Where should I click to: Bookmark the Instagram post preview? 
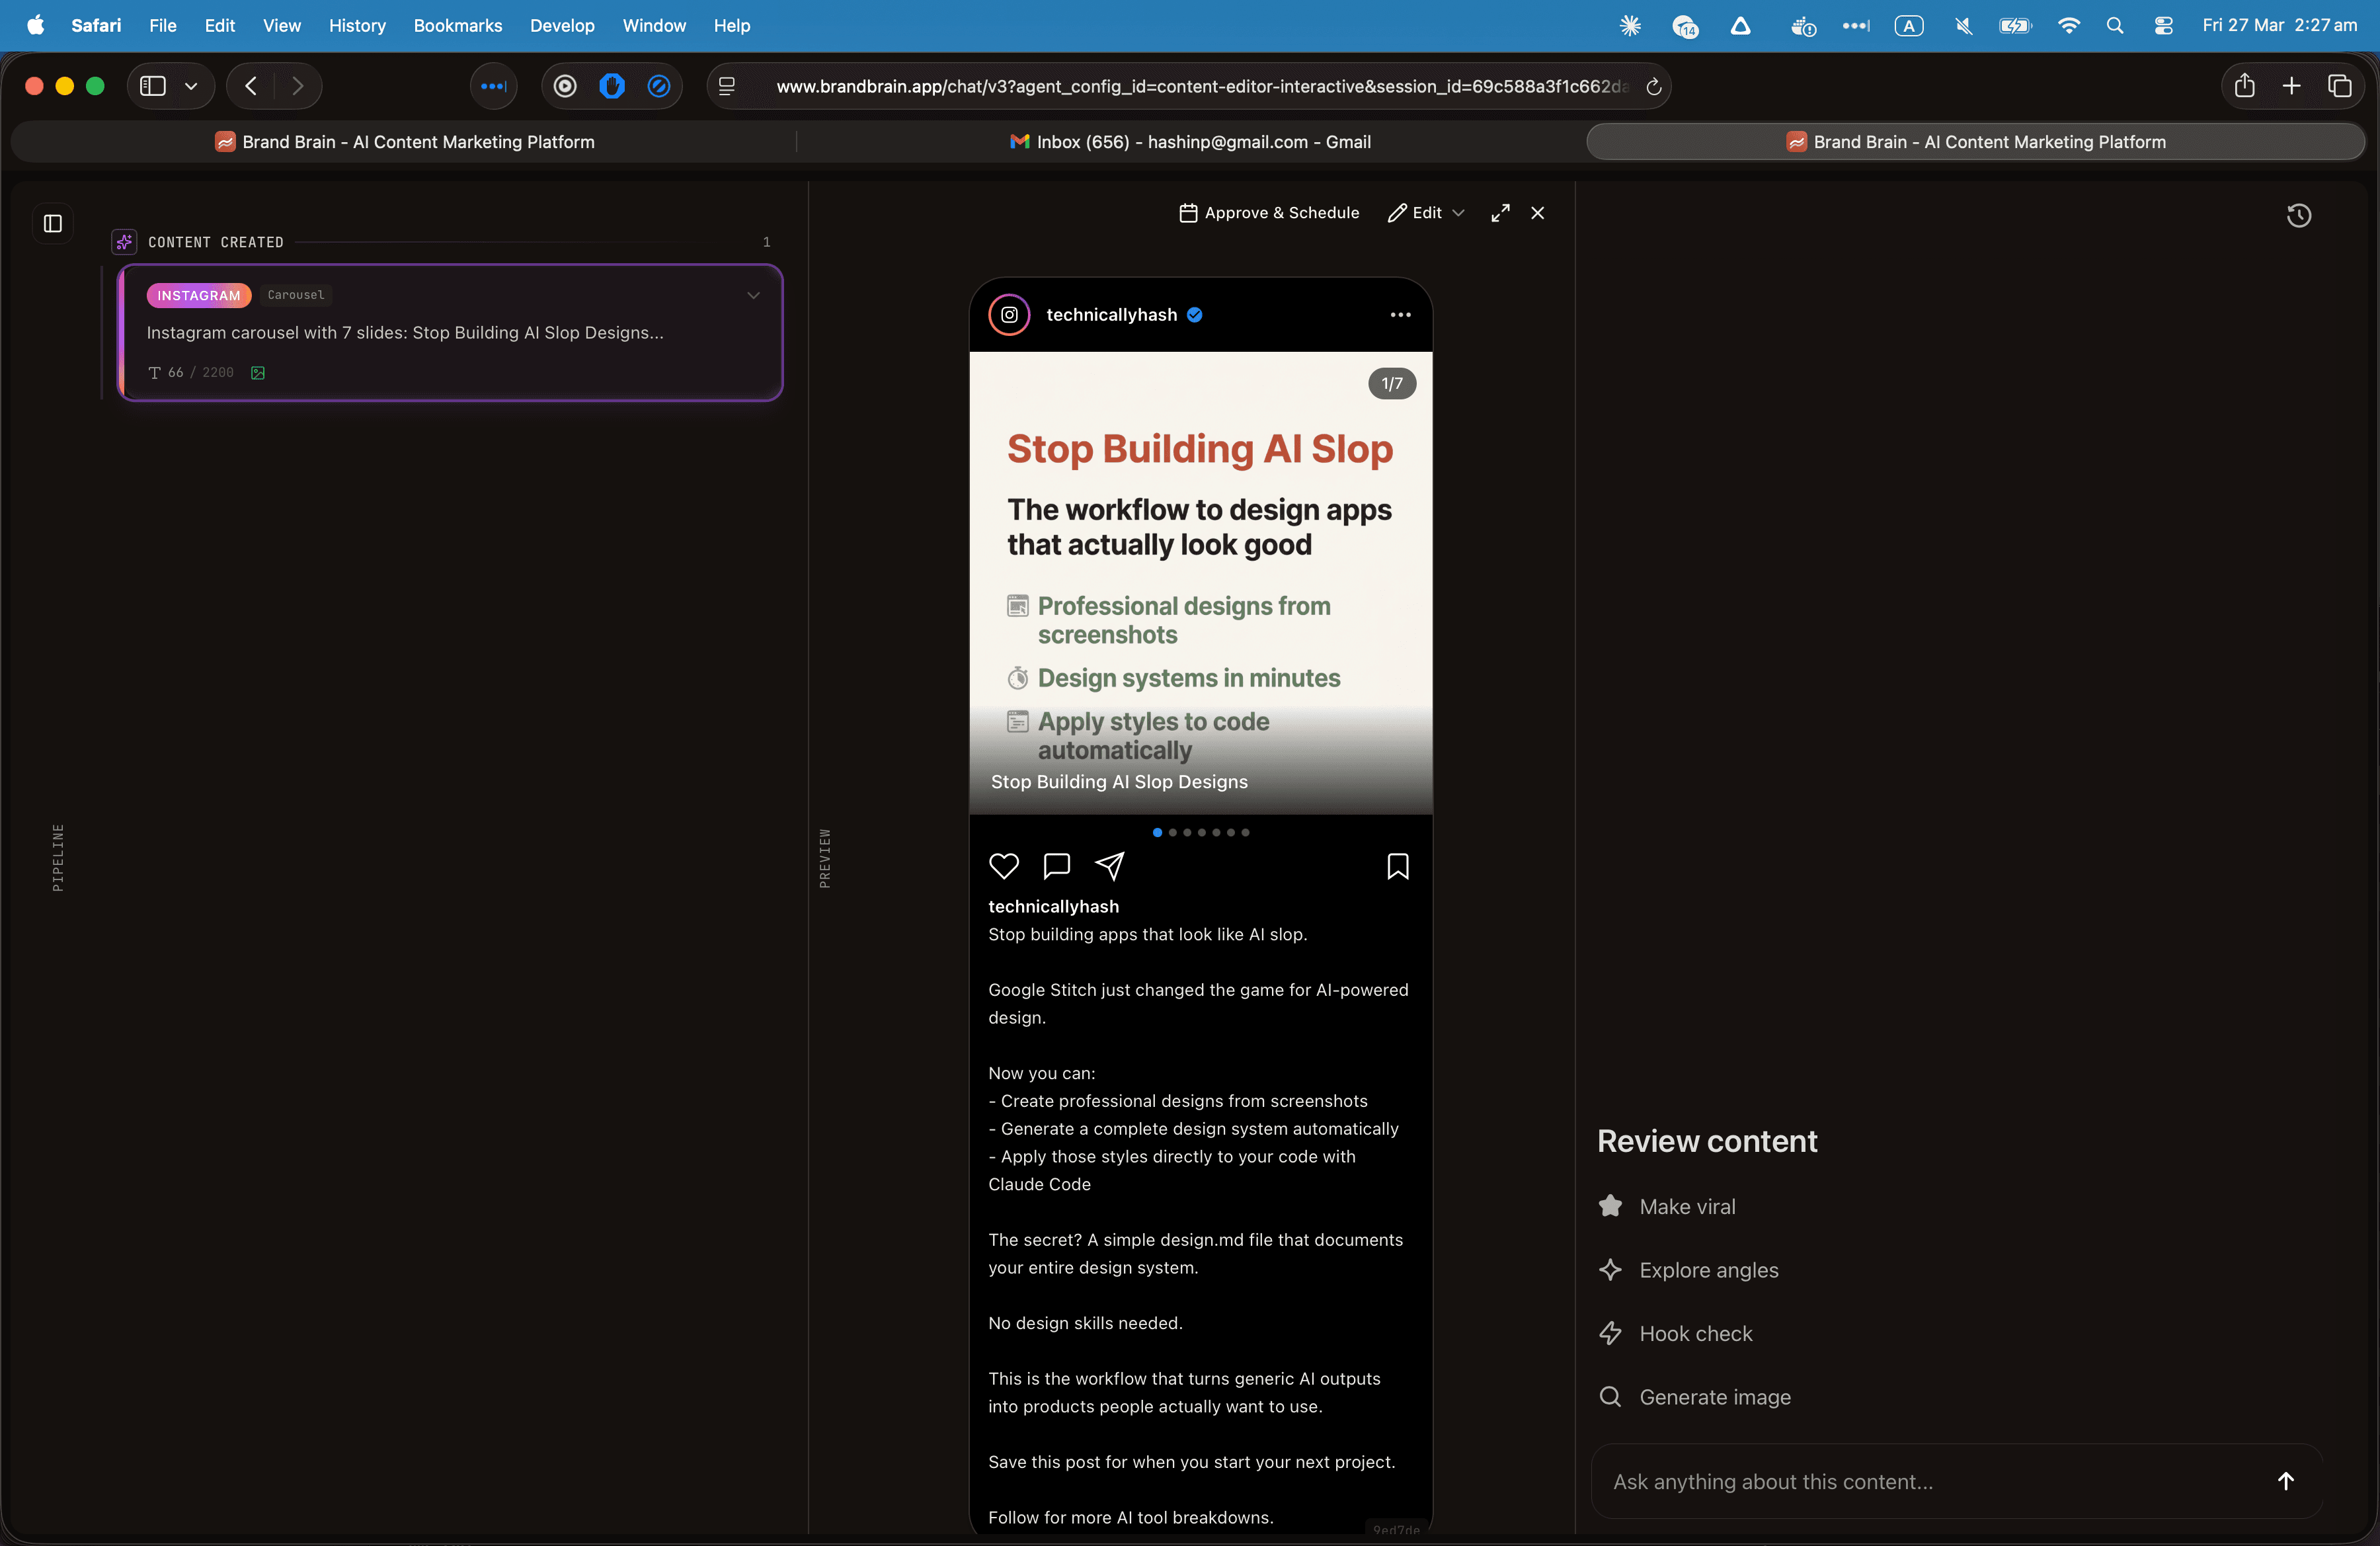[x=1398, y=866]
